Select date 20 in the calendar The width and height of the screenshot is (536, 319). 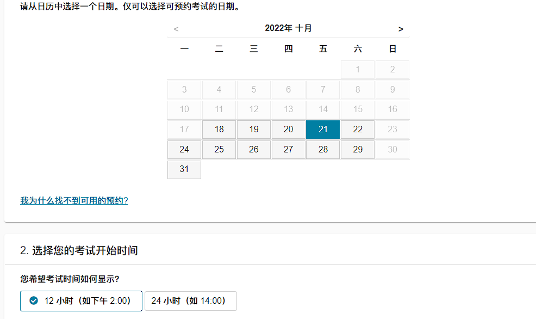[289, 130]
